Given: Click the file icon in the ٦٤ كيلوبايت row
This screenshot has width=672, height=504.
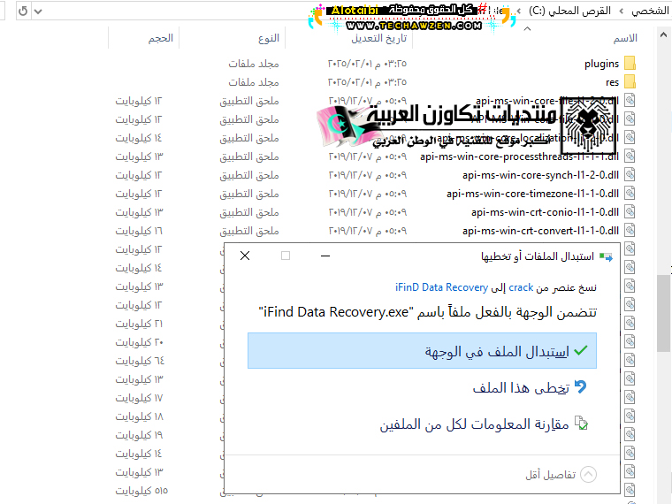Looking at the screenshot, I should click(630, 360).
